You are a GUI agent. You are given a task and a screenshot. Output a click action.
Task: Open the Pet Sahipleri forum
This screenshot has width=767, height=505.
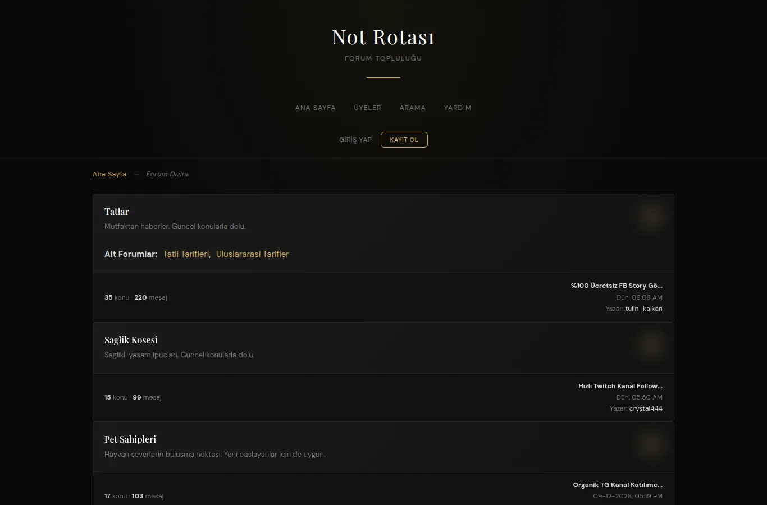tap(130, 439)
